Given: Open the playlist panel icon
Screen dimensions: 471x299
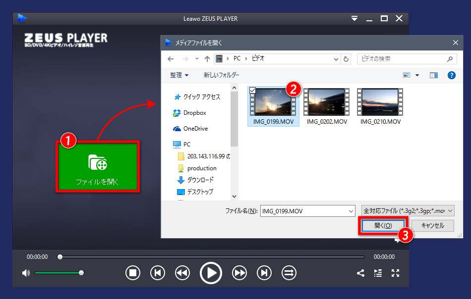Looking at the screenshot, I should click(x=377, y=273).
